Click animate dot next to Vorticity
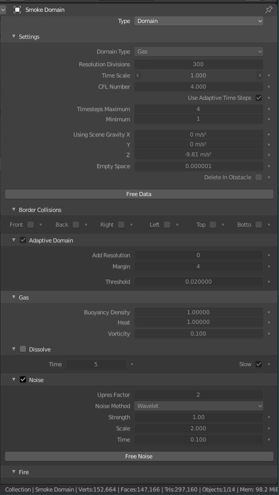The image size is (279, 495). pos(269,334)
